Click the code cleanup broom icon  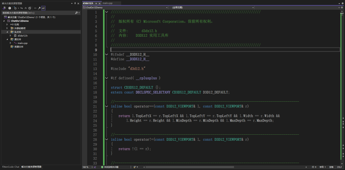[135, 167]
